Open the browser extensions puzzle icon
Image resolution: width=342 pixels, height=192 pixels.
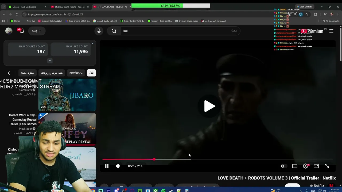[x=316, y=14]
